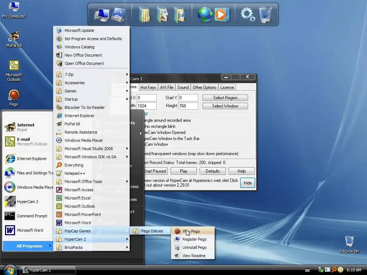The width and height of the screenshot is (367, 275).
Task: Open Windows Catalog
Action: coord(92,47)
